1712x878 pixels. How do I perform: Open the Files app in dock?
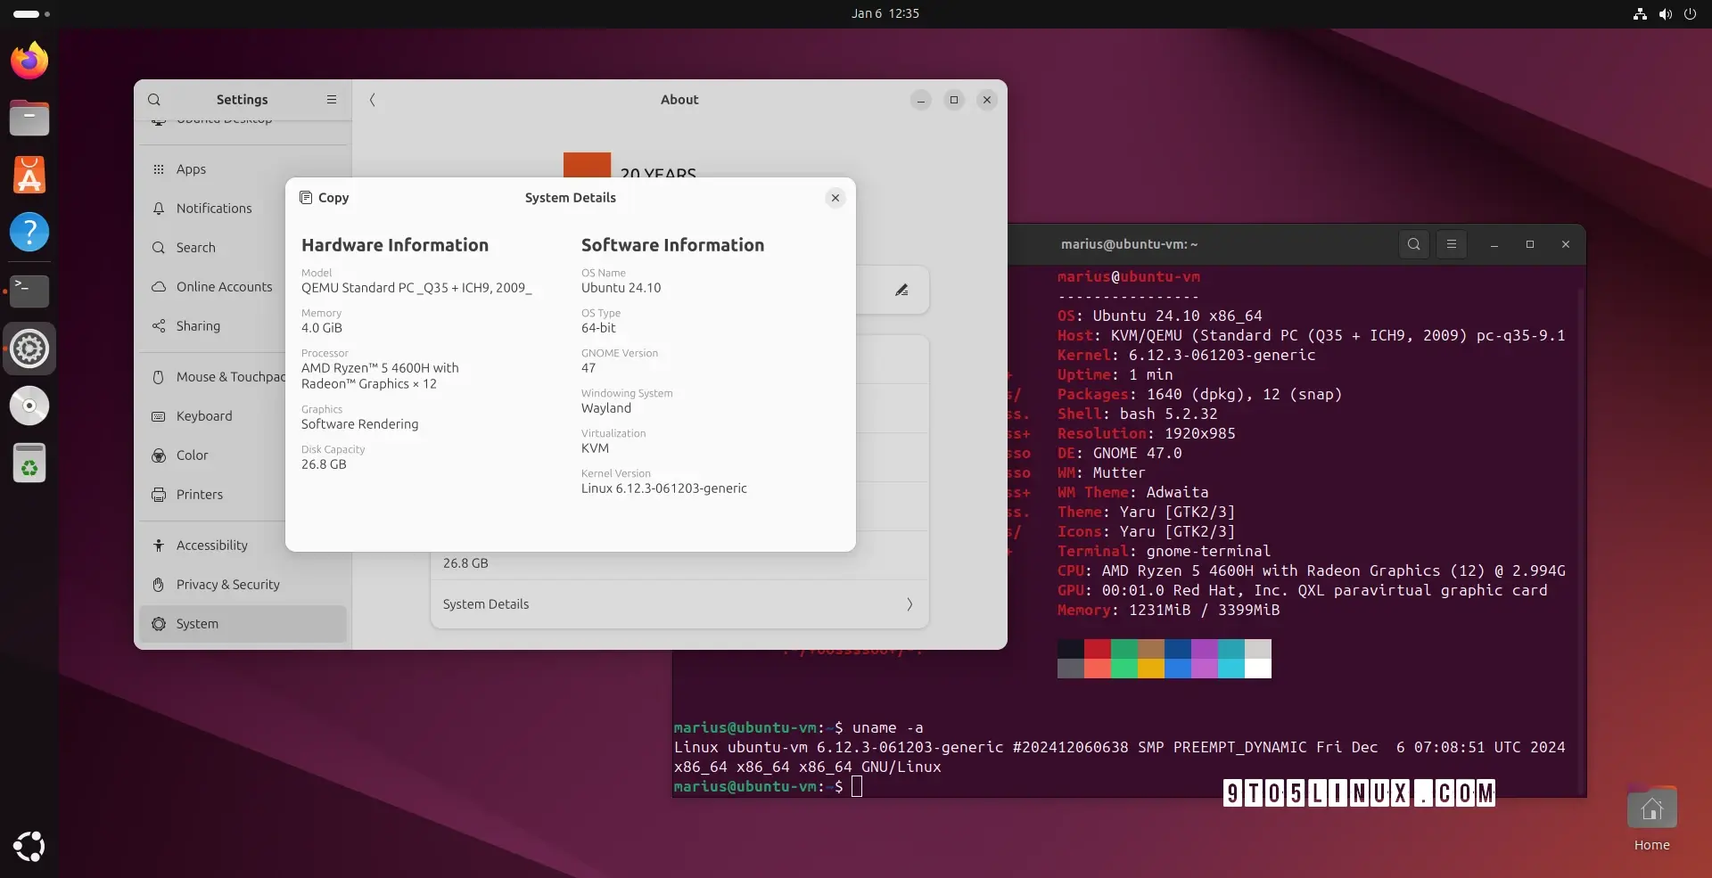[29, 118]
